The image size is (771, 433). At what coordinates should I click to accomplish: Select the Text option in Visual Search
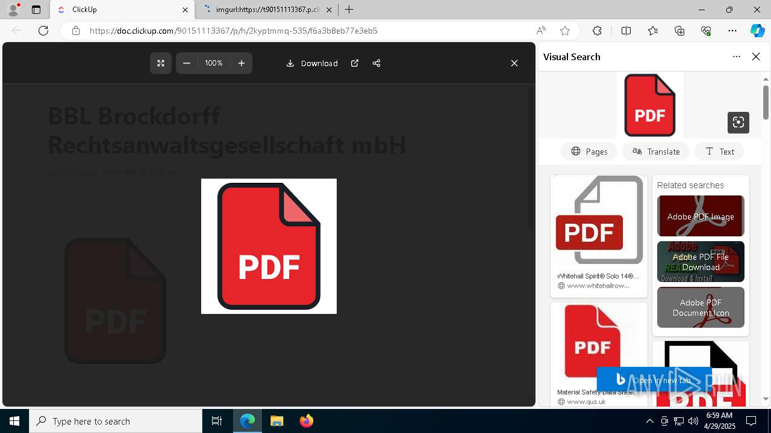(720, 152)
